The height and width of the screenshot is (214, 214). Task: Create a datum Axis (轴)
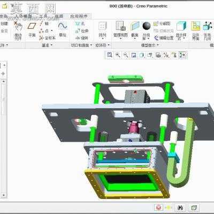[44, 24]
